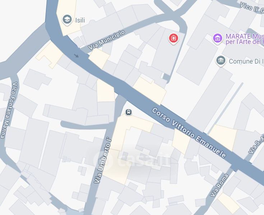Click the Comune Di town hall pin
The width and height of the screenshot is (264, 215).
[x=221, y=61]
